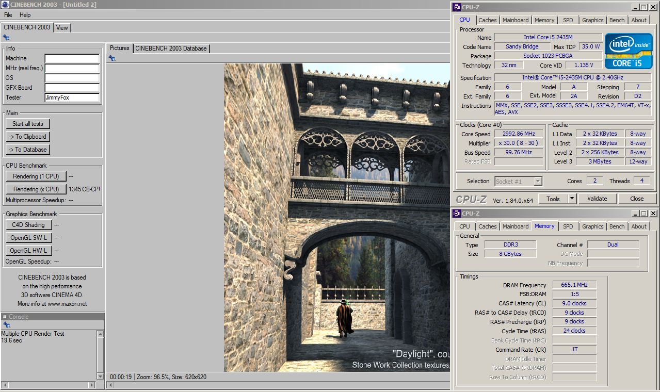Click the Intel Core i5 logo badge

tap(629, 51)
